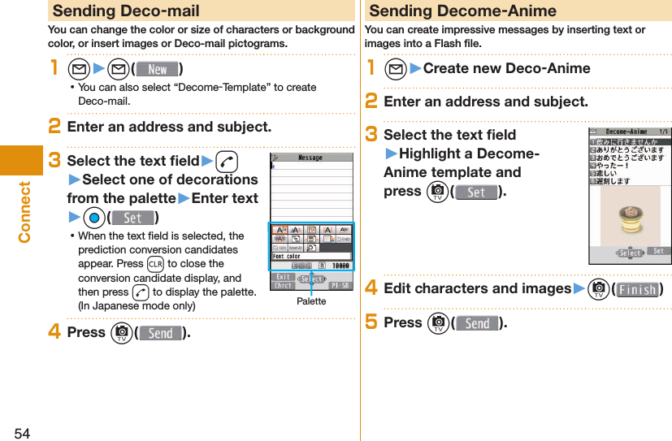Pick the text alignment palette icon
The image size is (672, 441).
296,239
